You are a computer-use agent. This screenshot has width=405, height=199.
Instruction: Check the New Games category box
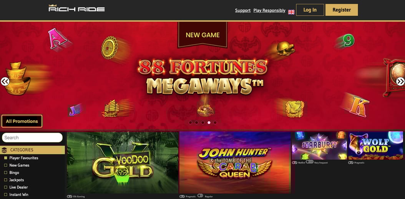[6, 165]
